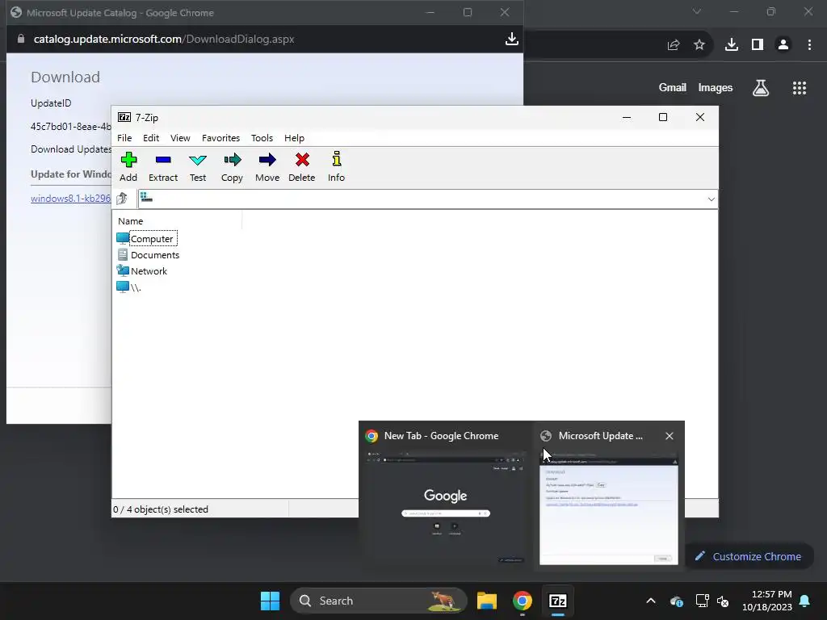Viewport: 827px width, 620px height.
Task: Open the View menu
Action: click(x=180, y=138)
